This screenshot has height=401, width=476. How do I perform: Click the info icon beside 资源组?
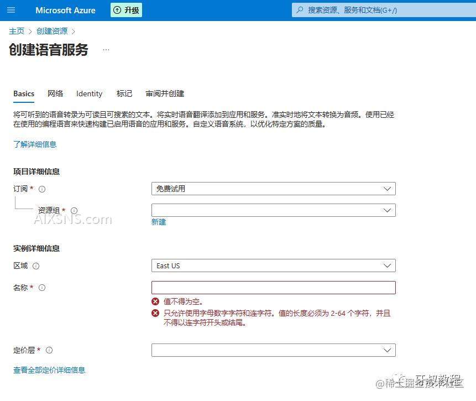(x=74, y=210)
